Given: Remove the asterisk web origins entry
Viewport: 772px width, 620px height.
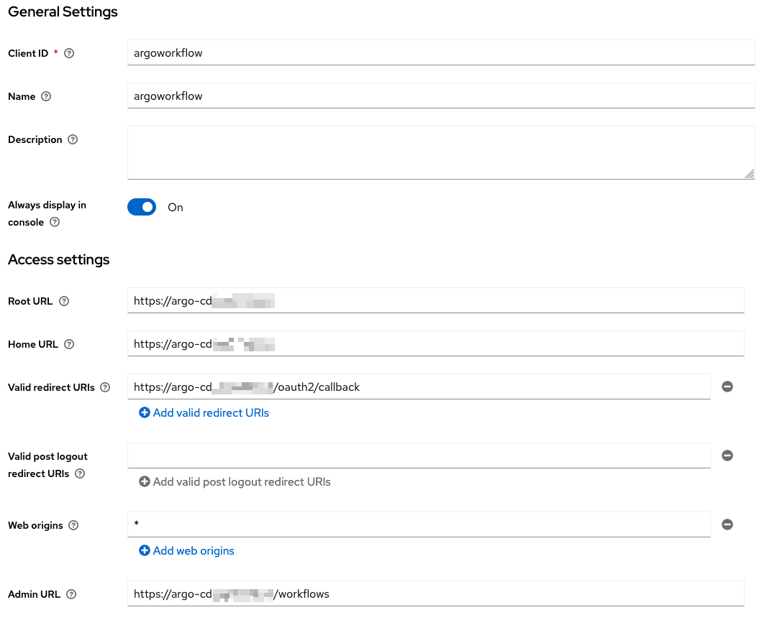Looking at the screenshot, I should click(727, 524).
